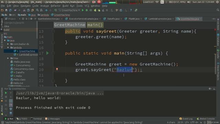Click the Make Project build icon
Image resolution: width=220 pixels, height=124 pixels.
[x=56, y=10]
